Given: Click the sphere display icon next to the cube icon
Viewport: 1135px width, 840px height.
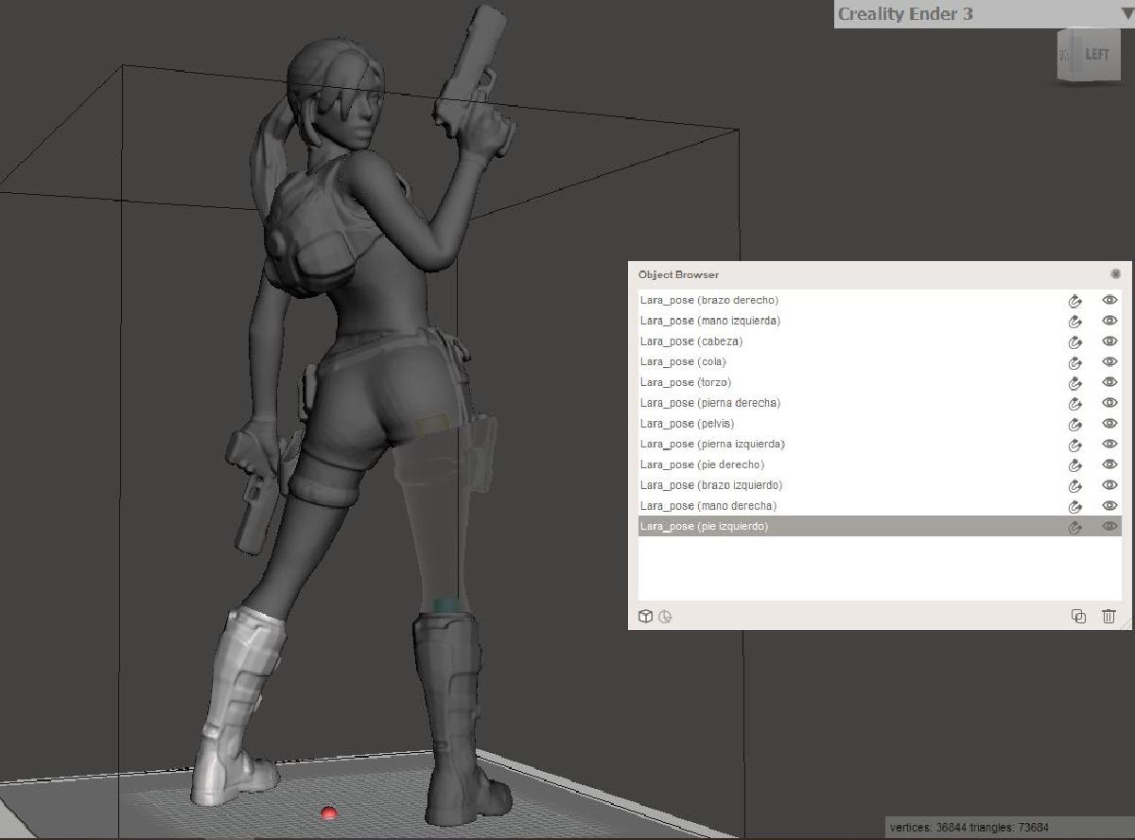Looking at the screenshot, I should [666, 616].
